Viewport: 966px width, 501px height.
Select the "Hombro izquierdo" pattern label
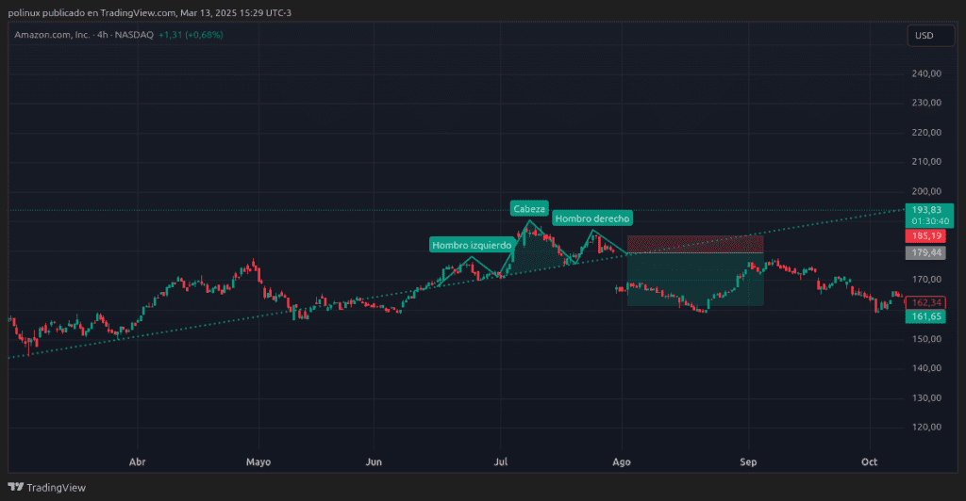(x=472, y=245)
